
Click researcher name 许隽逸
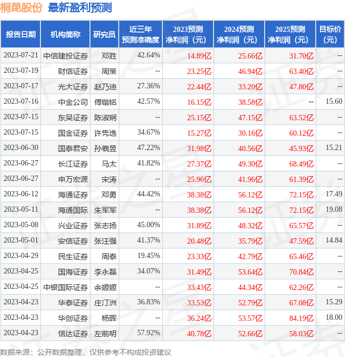coord(105,133)
